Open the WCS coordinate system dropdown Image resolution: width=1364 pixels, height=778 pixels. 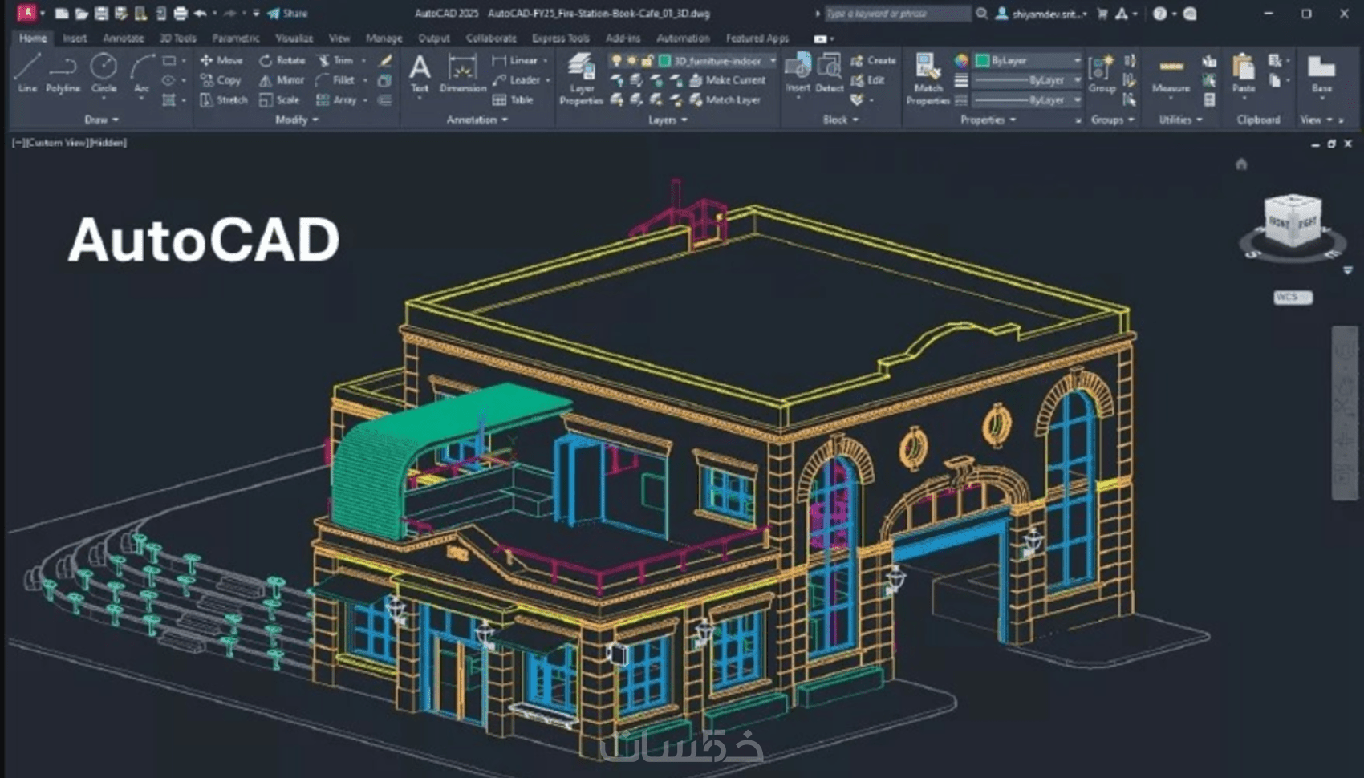coord(1293,297)
